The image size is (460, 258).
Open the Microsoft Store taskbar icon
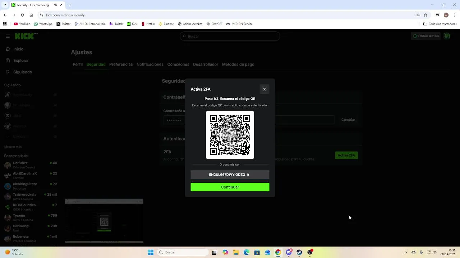[257, 252]
